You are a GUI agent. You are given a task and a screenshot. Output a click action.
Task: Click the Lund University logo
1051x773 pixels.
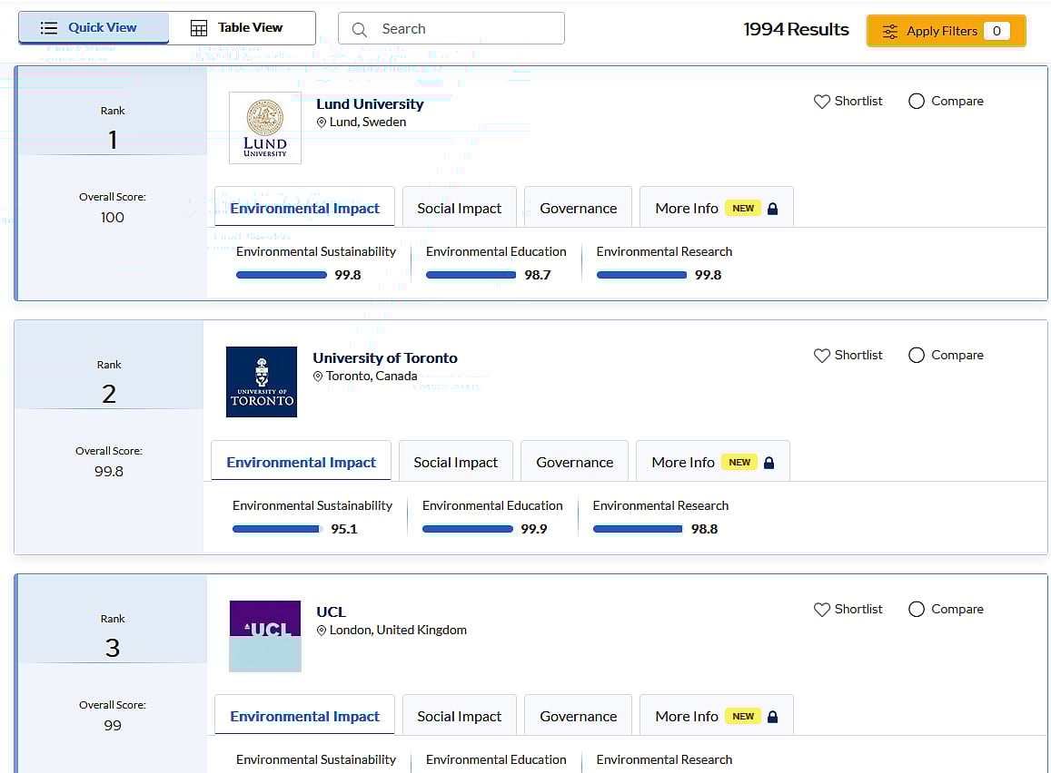264,128
